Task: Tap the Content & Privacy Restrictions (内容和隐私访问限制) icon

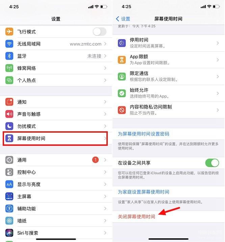Action: click(x=122, y=110)
